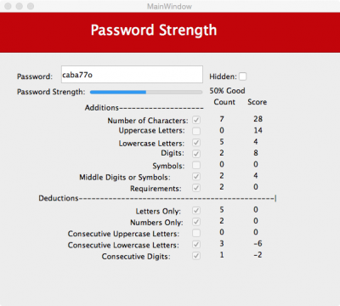Toggle the Letters Only checkbox

196,211
